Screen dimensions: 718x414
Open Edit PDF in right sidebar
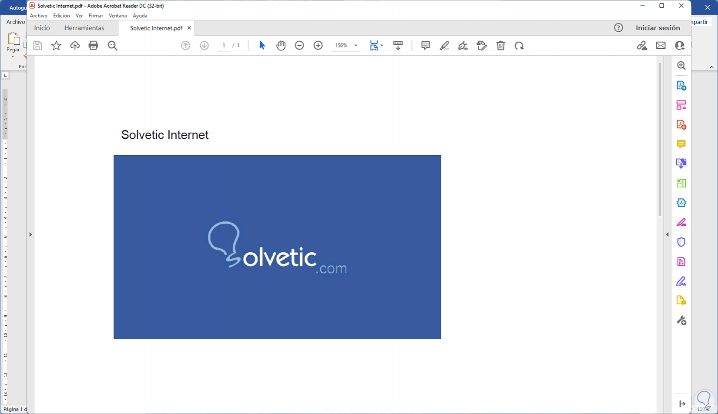[681, 105]
